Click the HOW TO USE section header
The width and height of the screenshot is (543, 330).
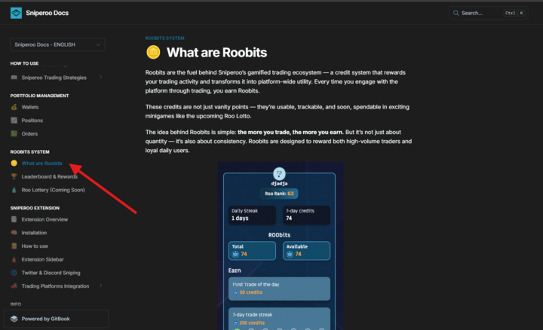point(24,63)
